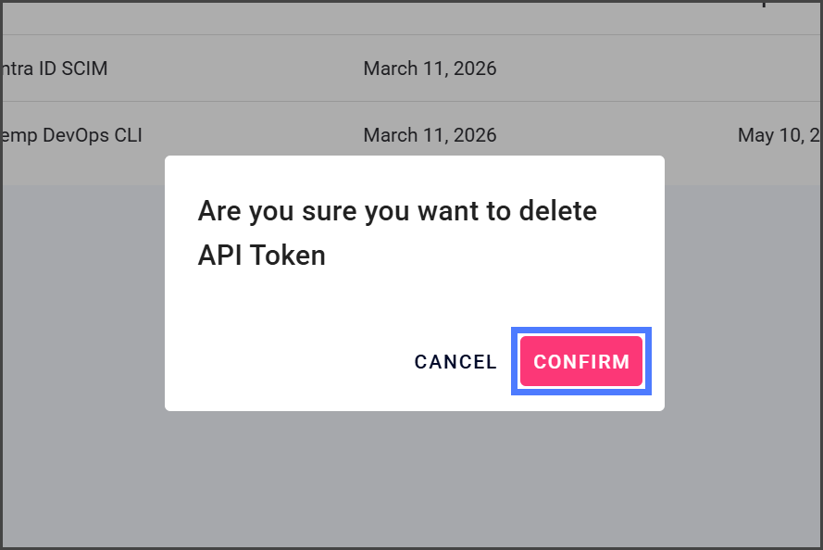Click the March 11, 2026 date beside DevOps CLI
Image resolution: width=823 pixels, height=550 pixels.
[x=430, y=135]
